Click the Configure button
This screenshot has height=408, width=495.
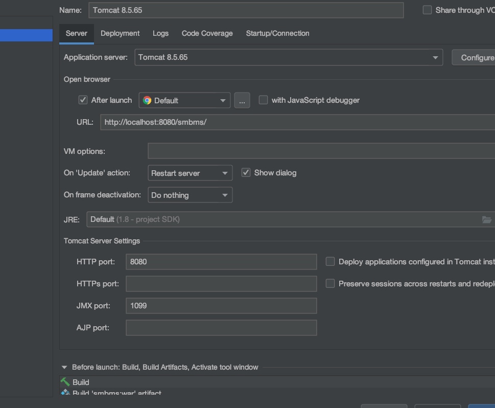[x=475, y=58]
